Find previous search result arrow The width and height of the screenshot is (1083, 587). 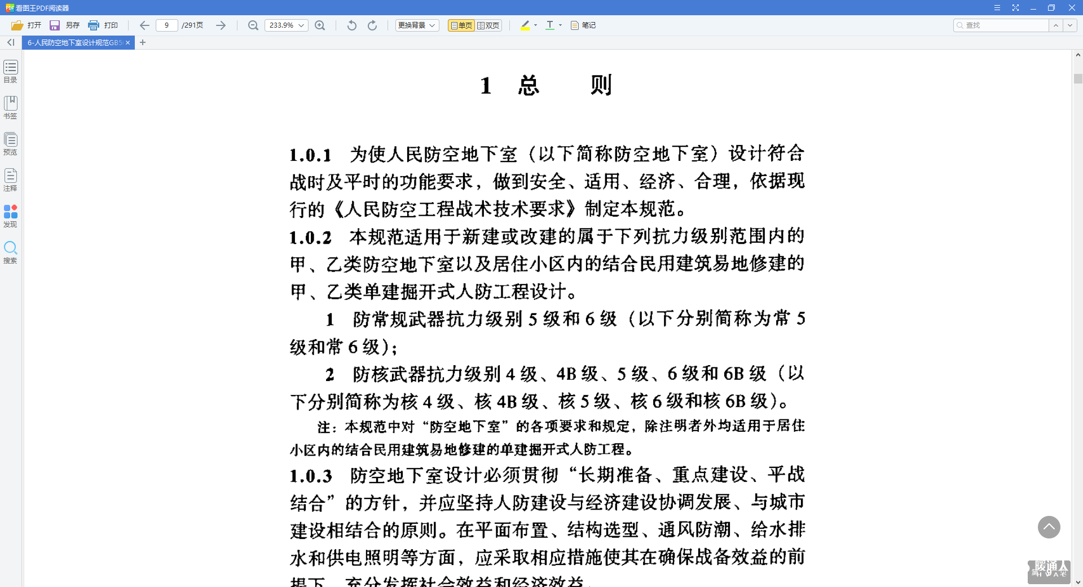(1055, 25)
